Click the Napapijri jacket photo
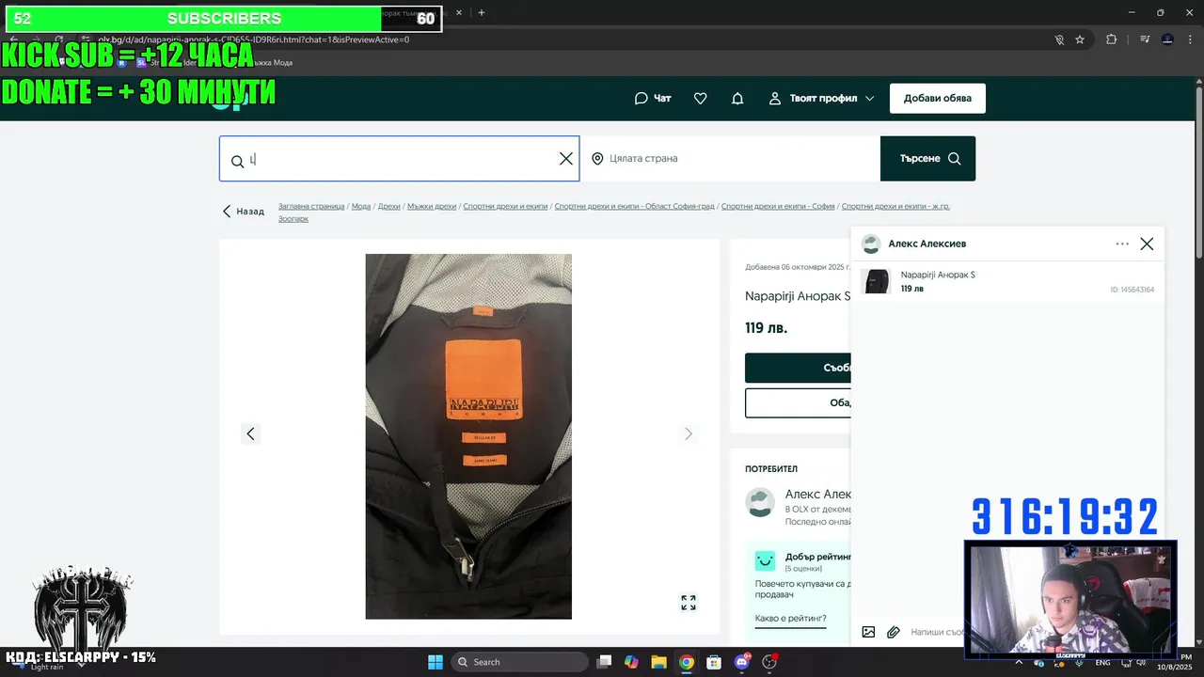Image resolution: width=1204 pixels, height=677 pixels. tap(468, 436)
